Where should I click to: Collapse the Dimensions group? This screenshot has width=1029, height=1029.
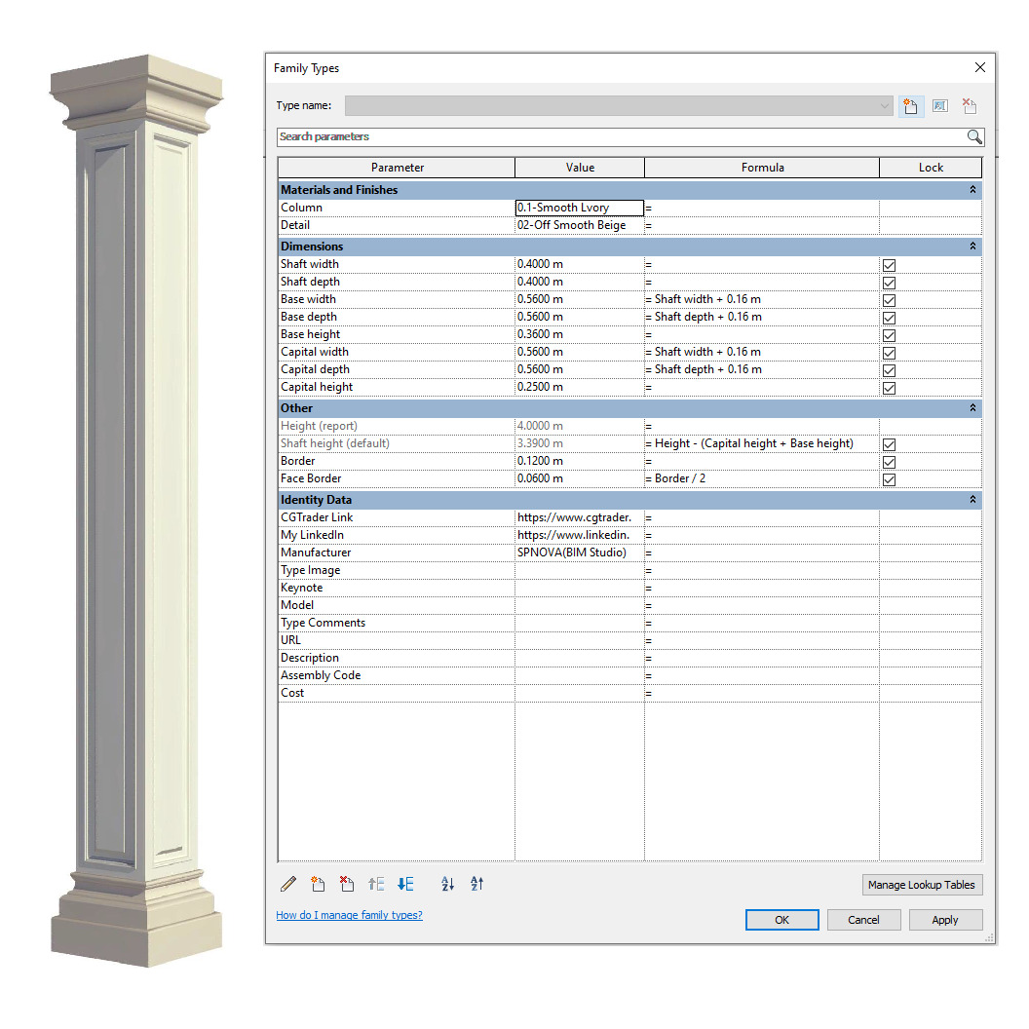point(972,247)
